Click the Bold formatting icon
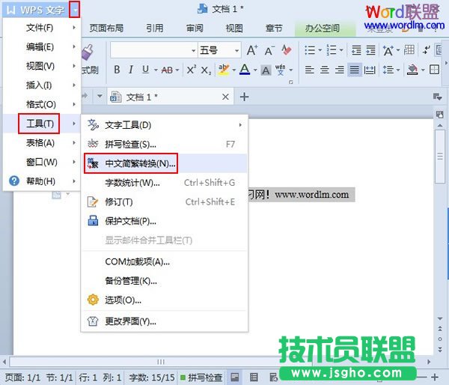The height and width of the screenshot is (385, 449). coord(117,70)
